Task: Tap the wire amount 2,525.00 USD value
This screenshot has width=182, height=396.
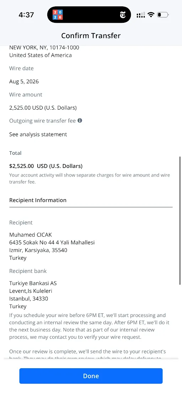Action: coord(43,108)
